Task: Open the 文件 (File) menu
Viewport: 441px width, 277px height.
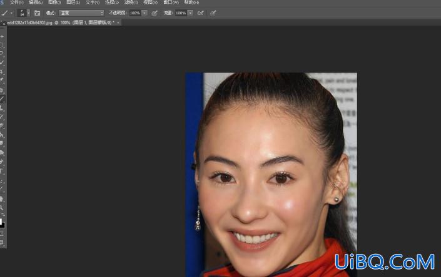Action: point(17,2)
